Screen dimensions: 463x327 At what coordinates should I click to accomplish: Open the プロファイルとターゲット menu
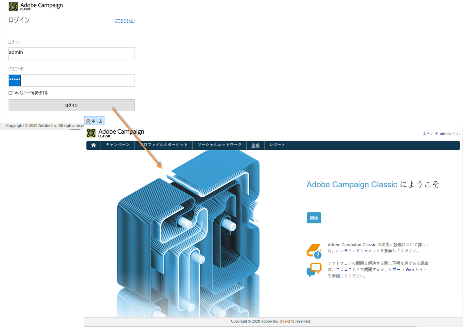164,145
